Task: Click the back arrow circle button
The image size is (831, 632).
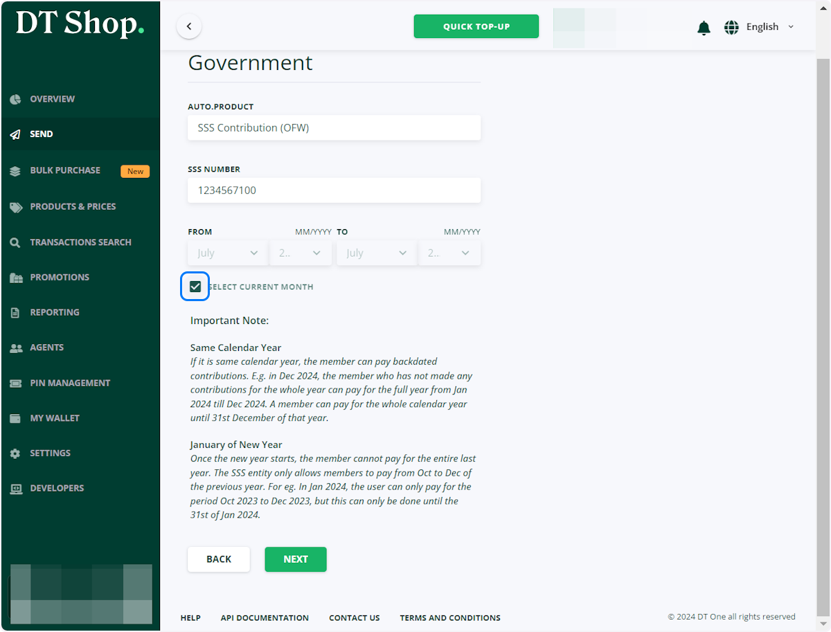Action: coord(189,27)
